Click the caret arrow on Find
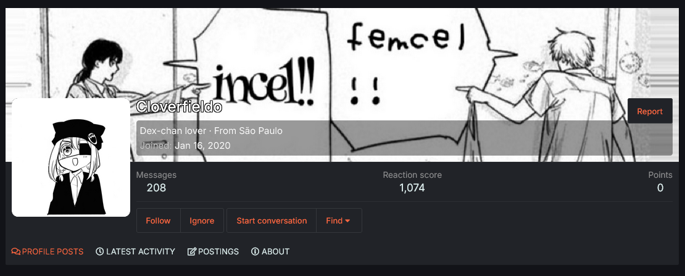The width and height of the screenshot is (685, 276). pyautogui.click(x=347, y=221)
